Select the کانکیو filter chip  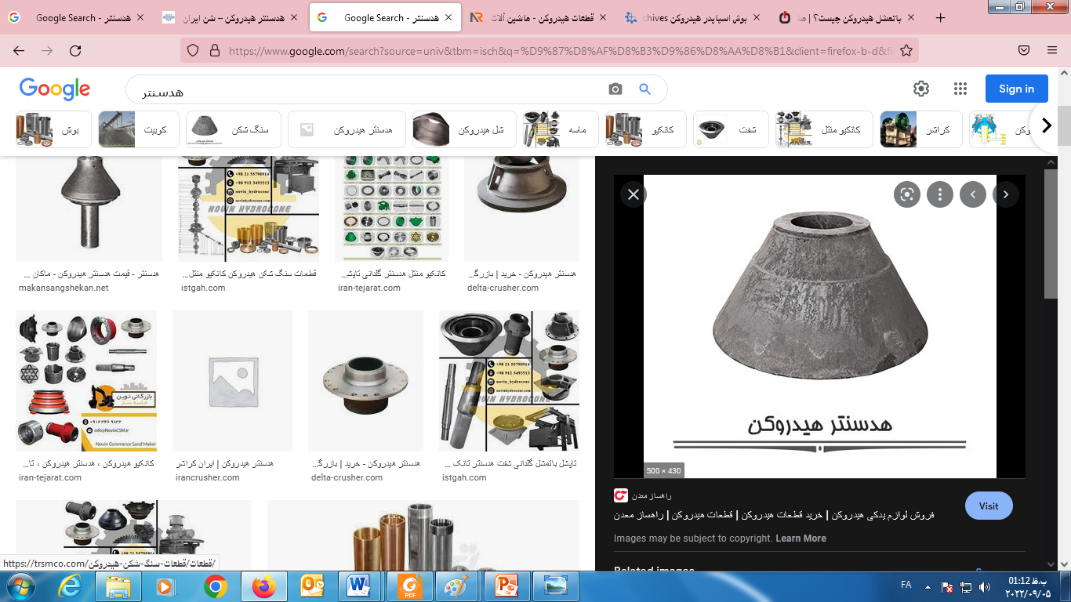coord(647,129)
